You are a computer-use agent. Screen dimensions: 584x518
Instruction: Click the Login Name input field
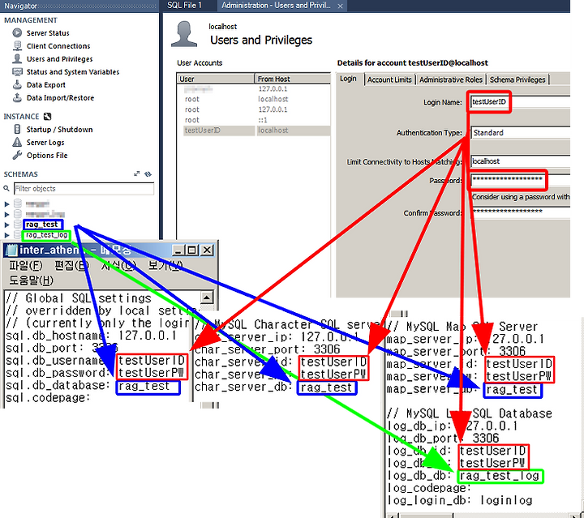(x=520, y=102)
